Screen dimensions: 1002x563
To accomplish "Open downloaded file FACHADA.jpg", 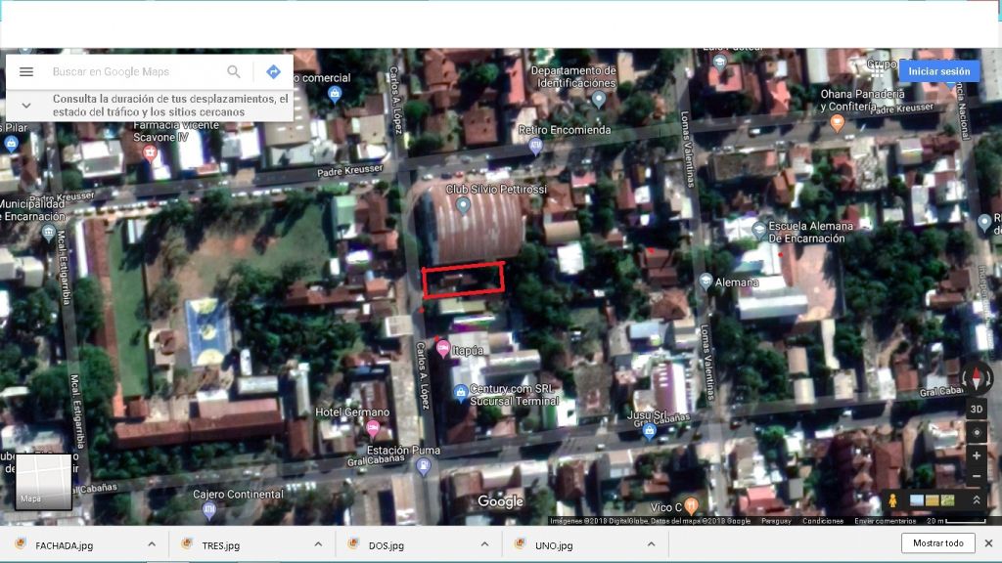I will pos(64,545).
